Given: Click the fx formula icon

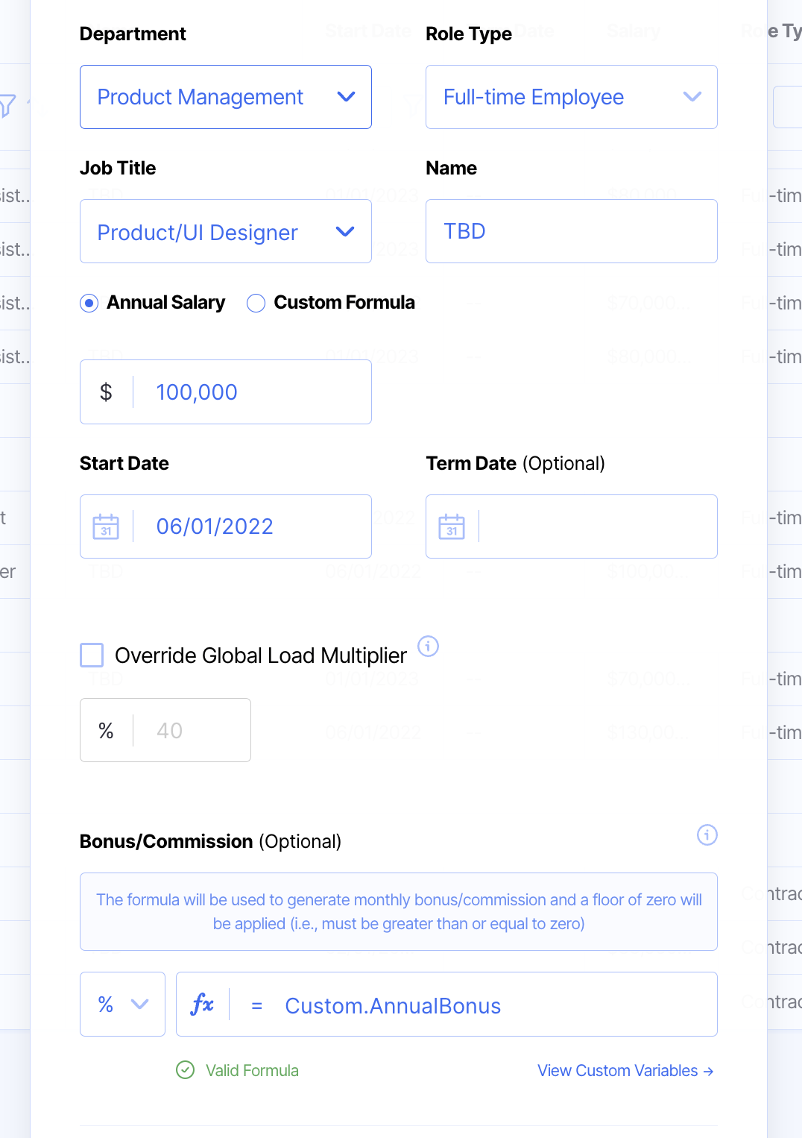Looking at the screenshot, I should [x=202, y=1005].
